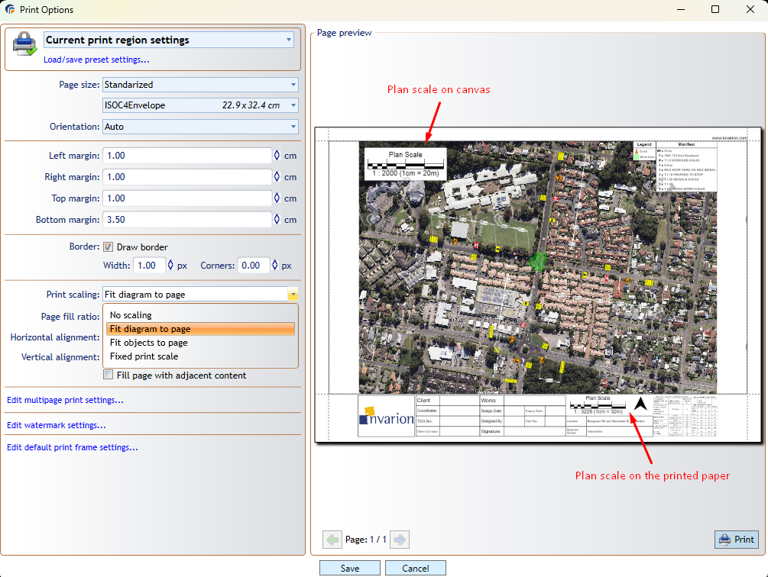The height and width of the screenshot is (577, 768).
Task: Collapse the Print scaling dropdown arrow
Action: point(293,295)
